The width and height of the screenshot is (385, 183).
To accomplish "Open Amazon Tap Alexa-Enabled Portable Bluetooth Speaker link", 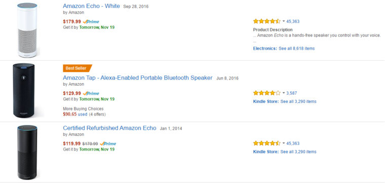I will 137,78.
